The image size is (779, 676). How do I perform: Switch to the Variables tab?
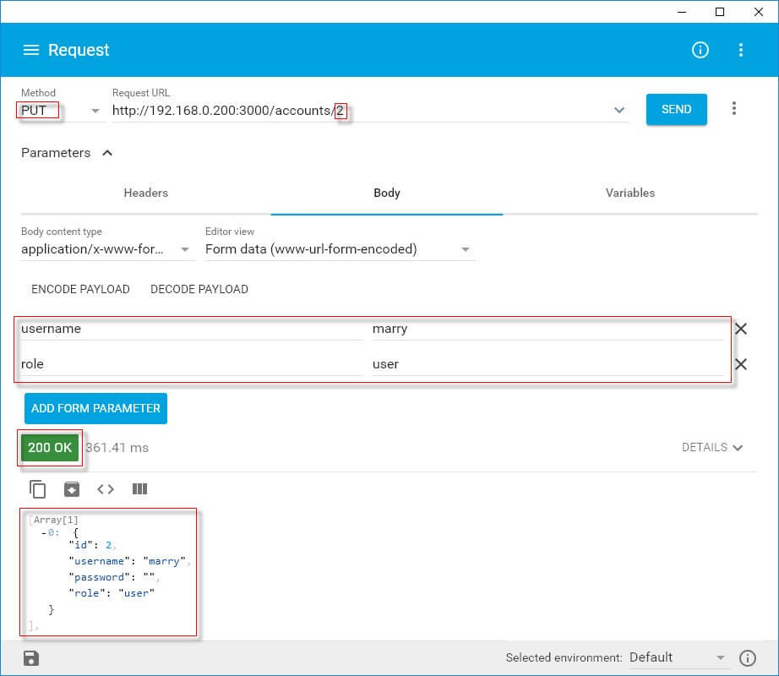click(629, 193)
